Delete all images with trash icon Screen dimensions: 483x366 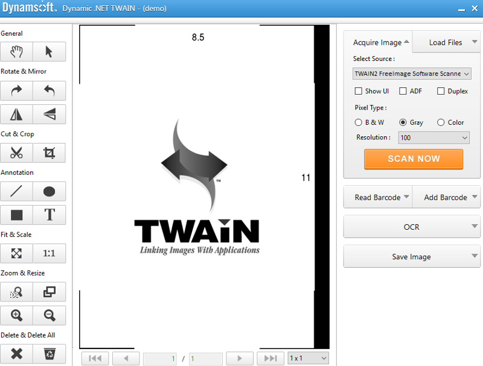tap(49, 353)
